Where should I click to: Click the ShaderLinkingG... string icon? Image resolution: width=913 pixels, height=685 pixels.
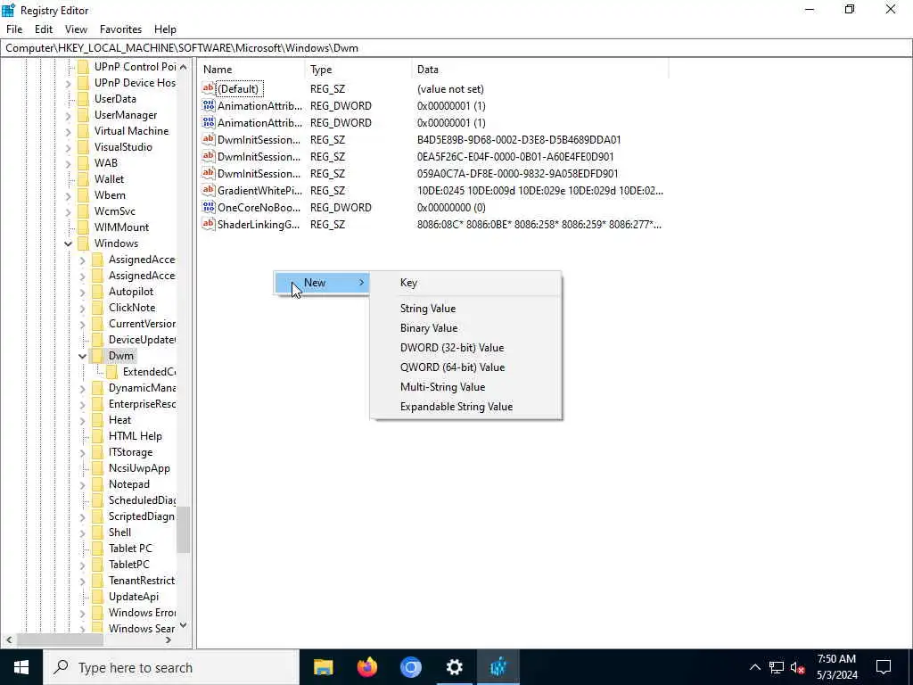tap(208, 224)
